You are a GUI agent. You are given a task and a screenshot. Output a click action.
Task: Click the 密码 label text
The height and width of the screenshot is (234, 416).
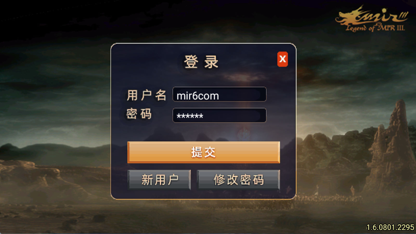pos(139,114)
